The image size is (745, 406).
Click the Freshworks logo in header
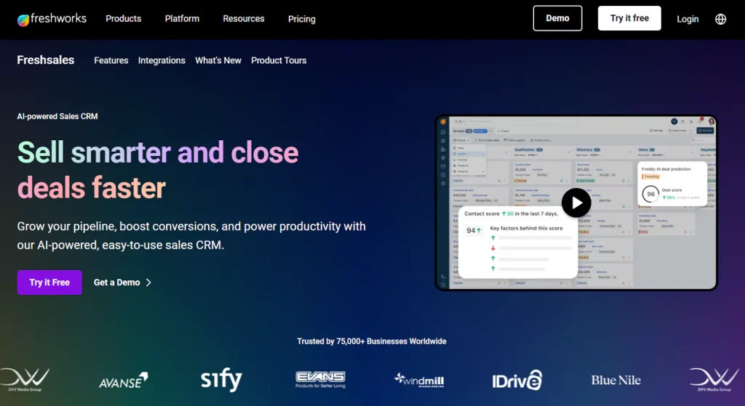[52, 19]
